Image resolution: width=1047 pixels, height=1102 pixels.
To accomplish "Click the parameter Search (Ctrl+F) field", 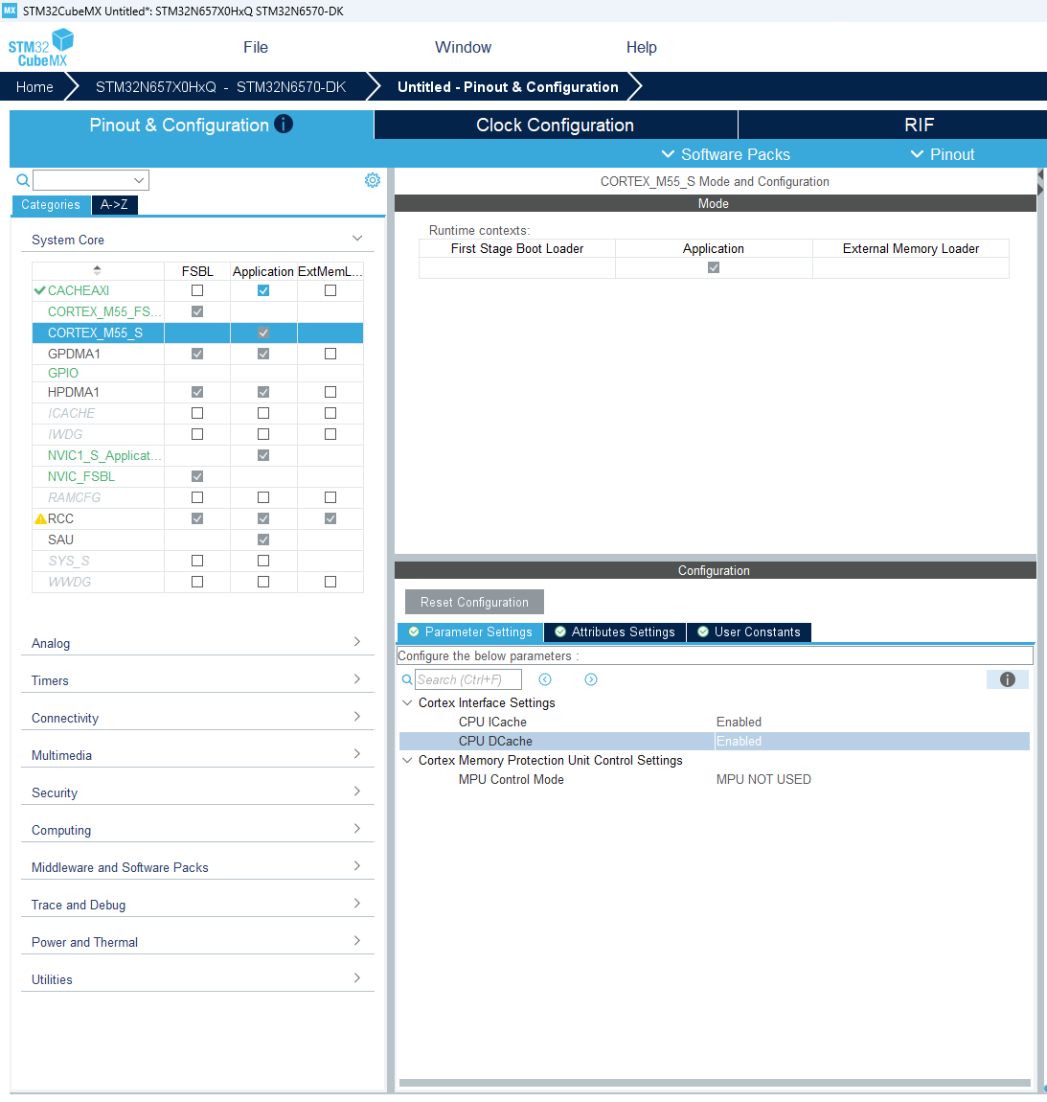I will point(468,679).
